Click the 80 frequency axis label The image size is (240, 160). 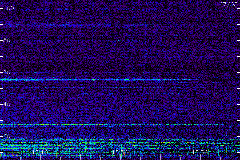coord(7,40)
